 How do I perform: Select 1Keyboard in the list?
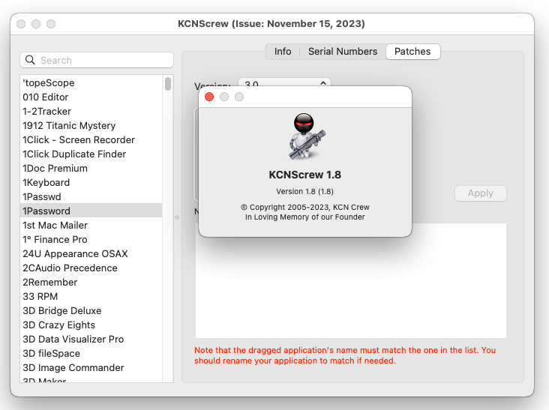[x=91, y=183]
